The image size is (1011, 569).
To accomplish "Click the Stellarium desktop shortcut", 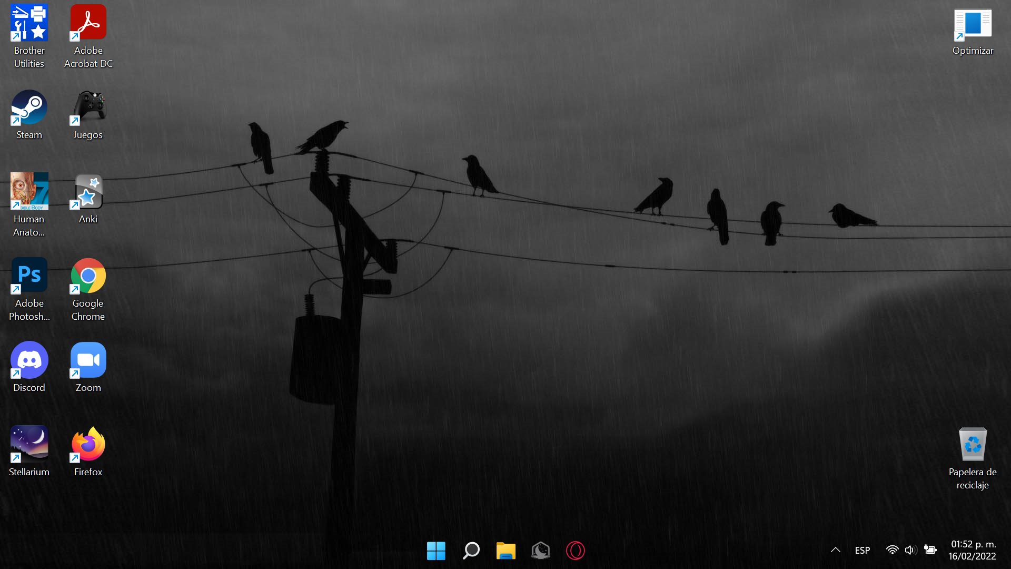I will 29,444.
